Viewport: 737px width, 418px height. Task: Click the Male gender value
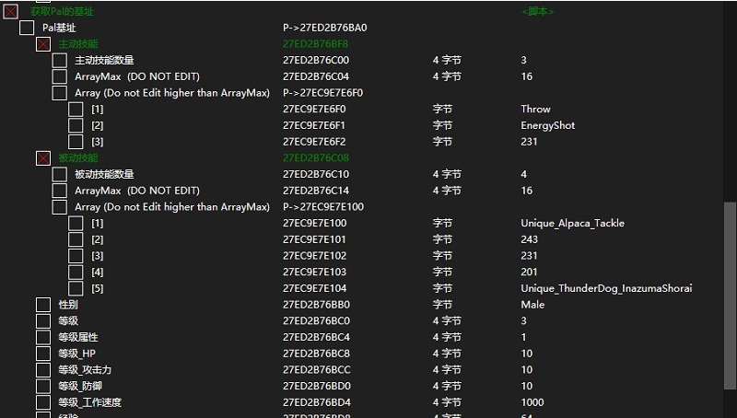coord(532,305)
